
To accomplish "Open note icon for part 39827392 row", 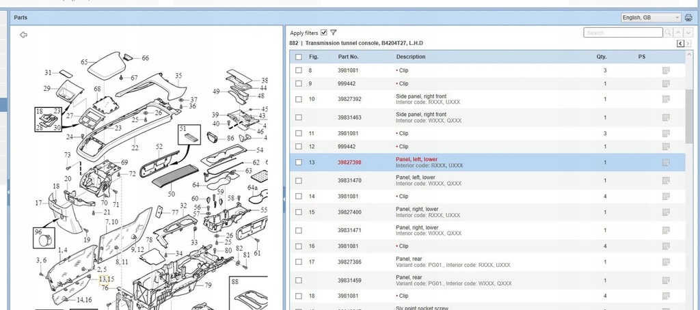I will 666,99.
